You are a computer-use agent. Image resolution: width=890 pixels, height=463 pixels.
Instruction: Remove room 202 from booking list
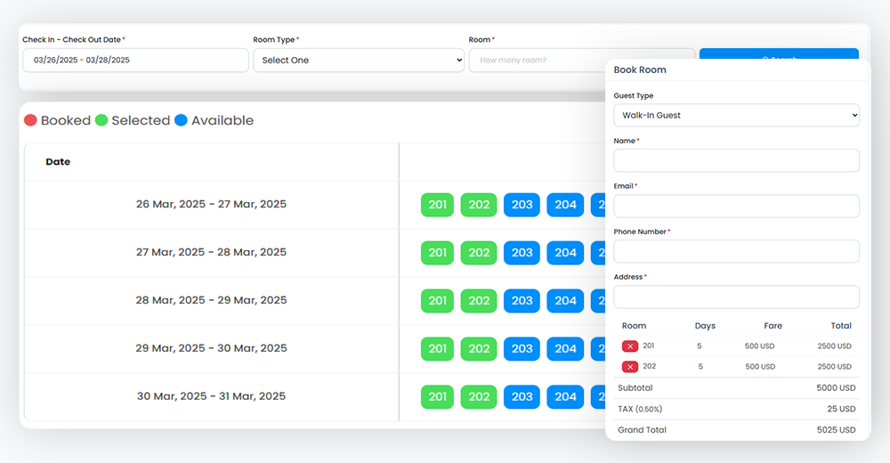coord(630,367)
